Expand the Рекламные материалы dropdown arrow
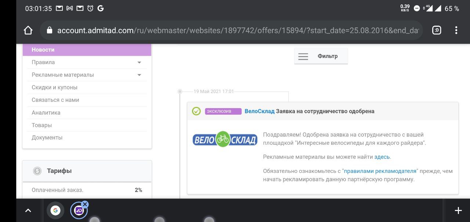The image size is (470, 222). [139, 75]
